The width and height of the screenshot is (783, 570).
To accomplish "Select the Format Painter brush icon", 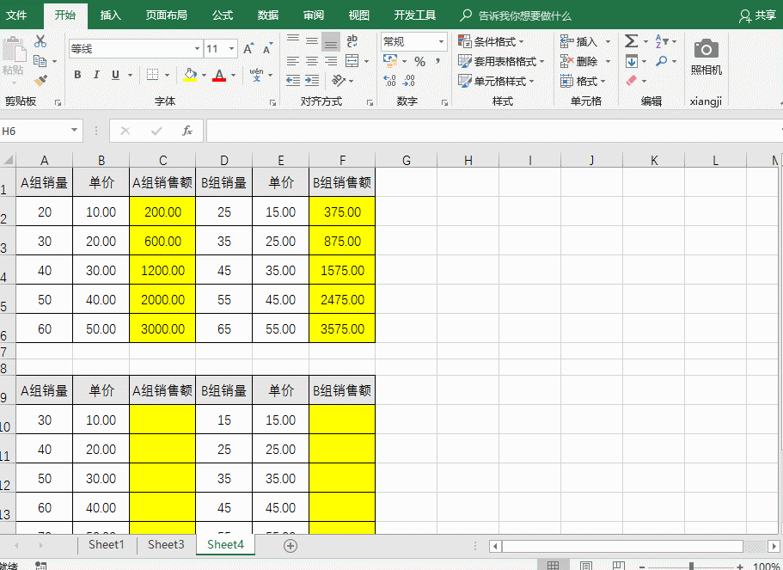I will point(40,80).
